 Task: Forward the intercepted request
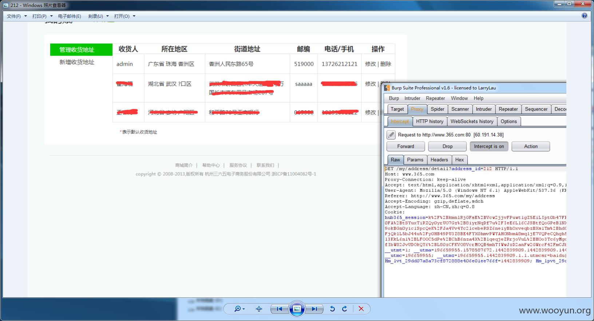point(406,146)
